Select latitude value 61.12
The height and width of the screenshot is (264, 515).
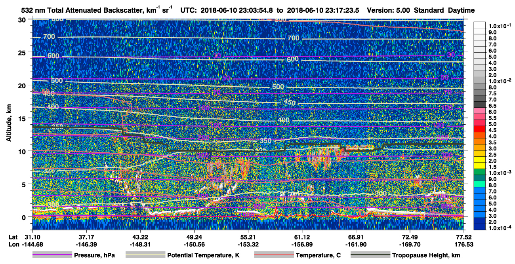pyautogui.click(x=302, y=237)
